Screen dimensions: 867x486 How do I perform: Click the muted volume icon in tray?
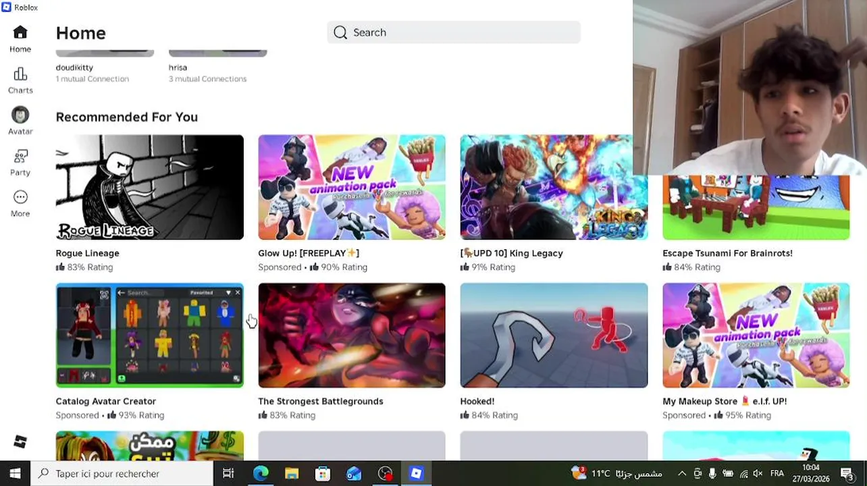[x=758, y=474]
